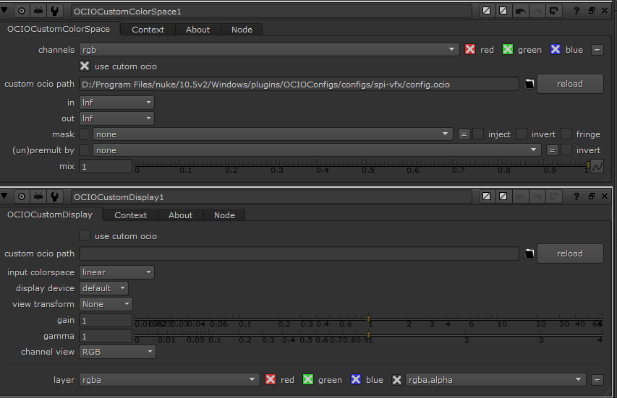Uncheck 'use cutom ocio' in OCIOCustomColorSpace panel
Viewport: 617px width, 398px height.
pos(85,66)
